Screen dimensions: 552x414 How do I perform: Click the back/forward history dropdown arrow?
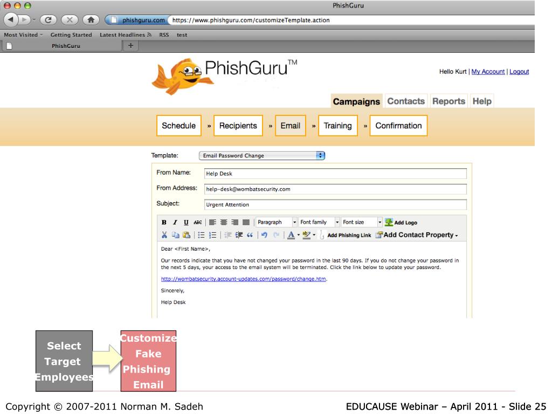coord(34,20)
